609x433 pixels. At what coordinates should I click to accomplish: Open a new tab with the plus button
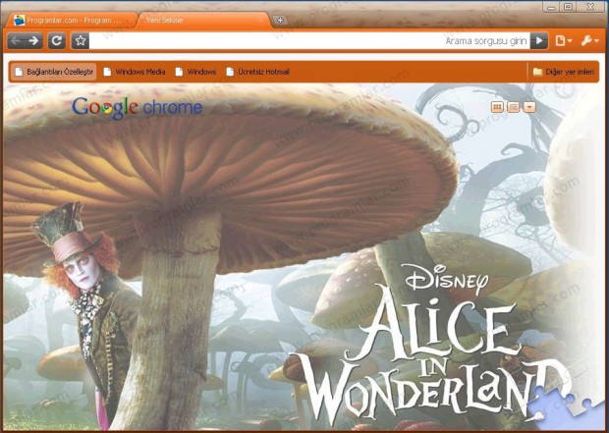coord(280,20)
